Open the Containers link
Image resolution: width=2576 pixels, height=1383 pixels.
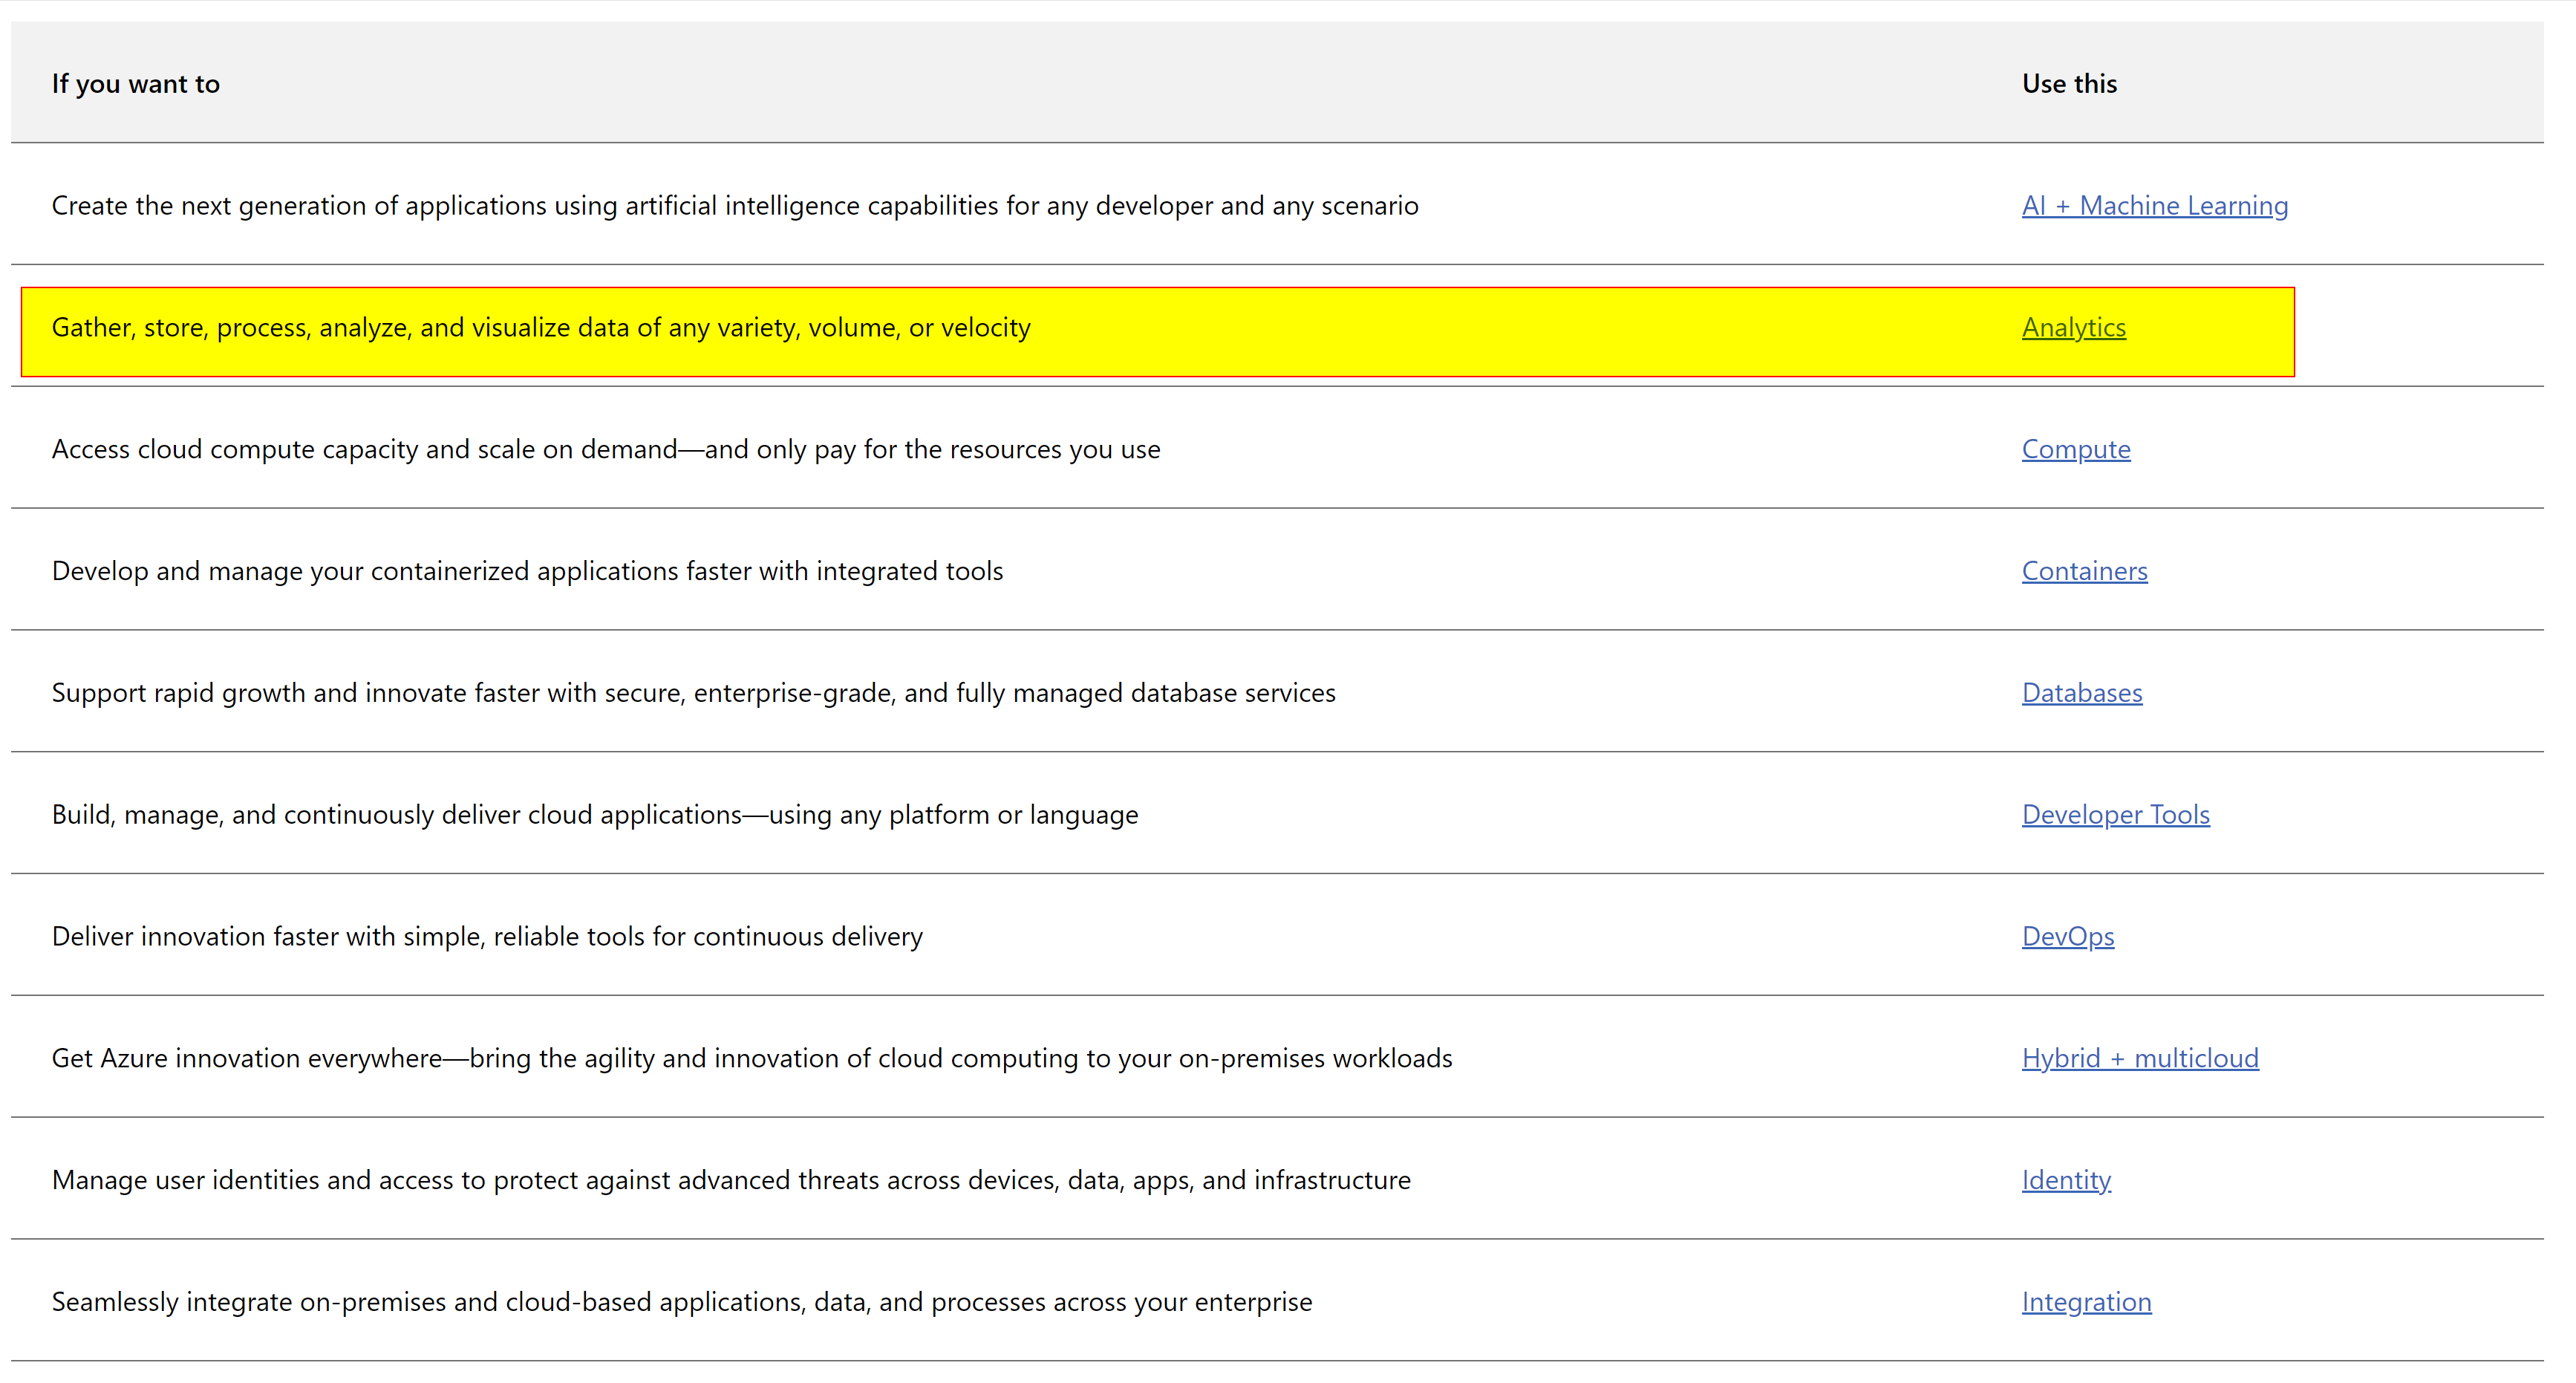point(2084,571)
